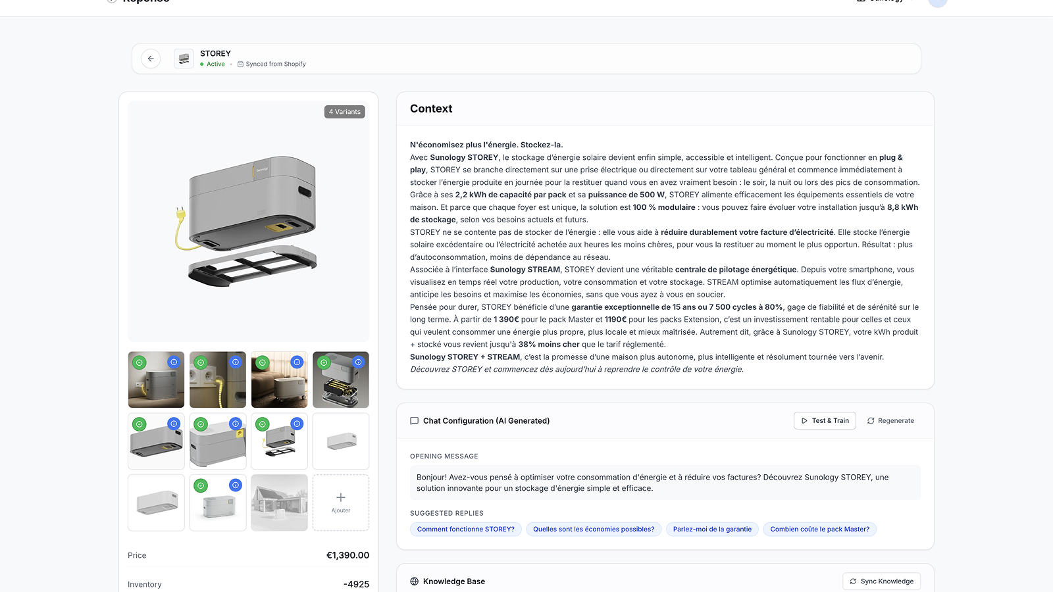Click the STOREY product thumbnail in the header bar
Image resolution: width=1053 pixels, height=592 pixels.
(x=183, y=59)
